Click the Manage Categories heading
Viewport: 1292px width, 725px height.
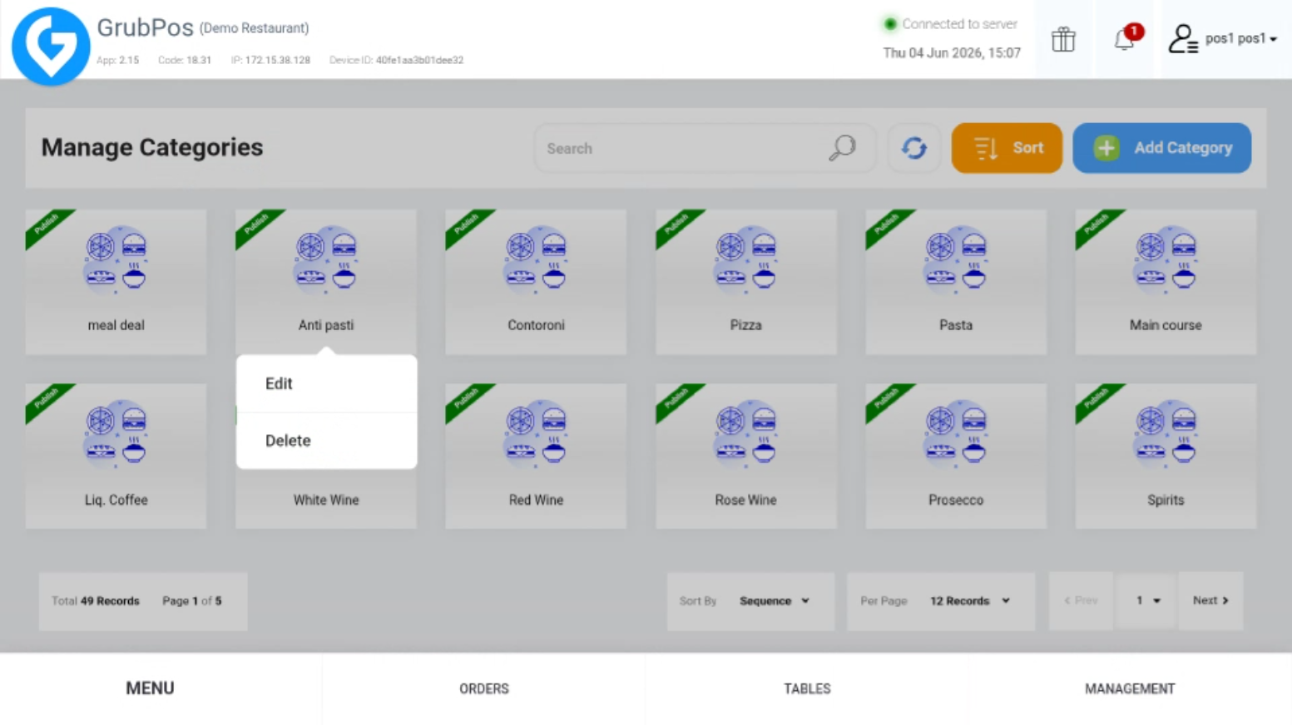pos(152,147)
